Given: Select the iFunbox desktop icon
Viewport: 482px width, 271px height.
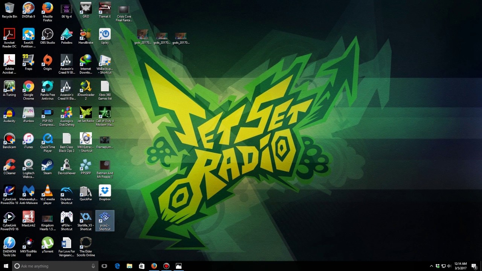Looking at the screenshot, I should (x=28, y=115).
